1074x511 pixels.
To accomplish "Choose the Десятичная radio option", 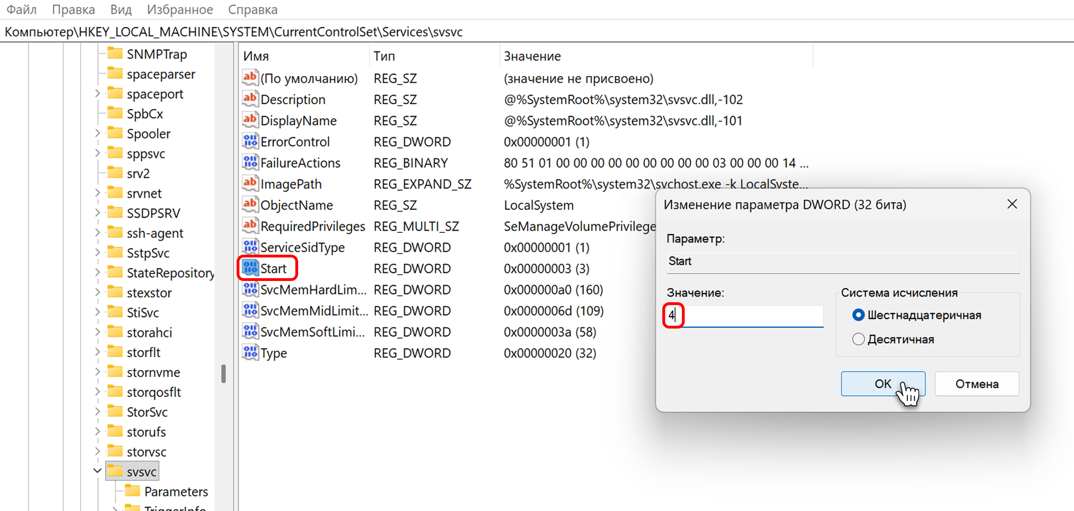I will pos(858,339).
